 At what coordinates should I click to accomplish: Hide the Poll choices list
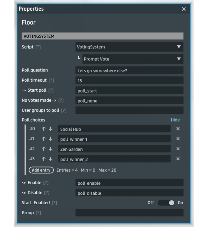(175, 120)
